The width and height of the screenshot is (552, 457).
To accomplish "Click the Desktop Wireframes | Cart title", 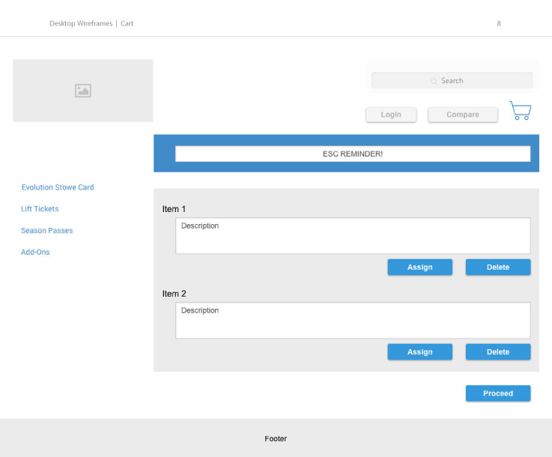I will pyautogui.click(x=91, y=23).
